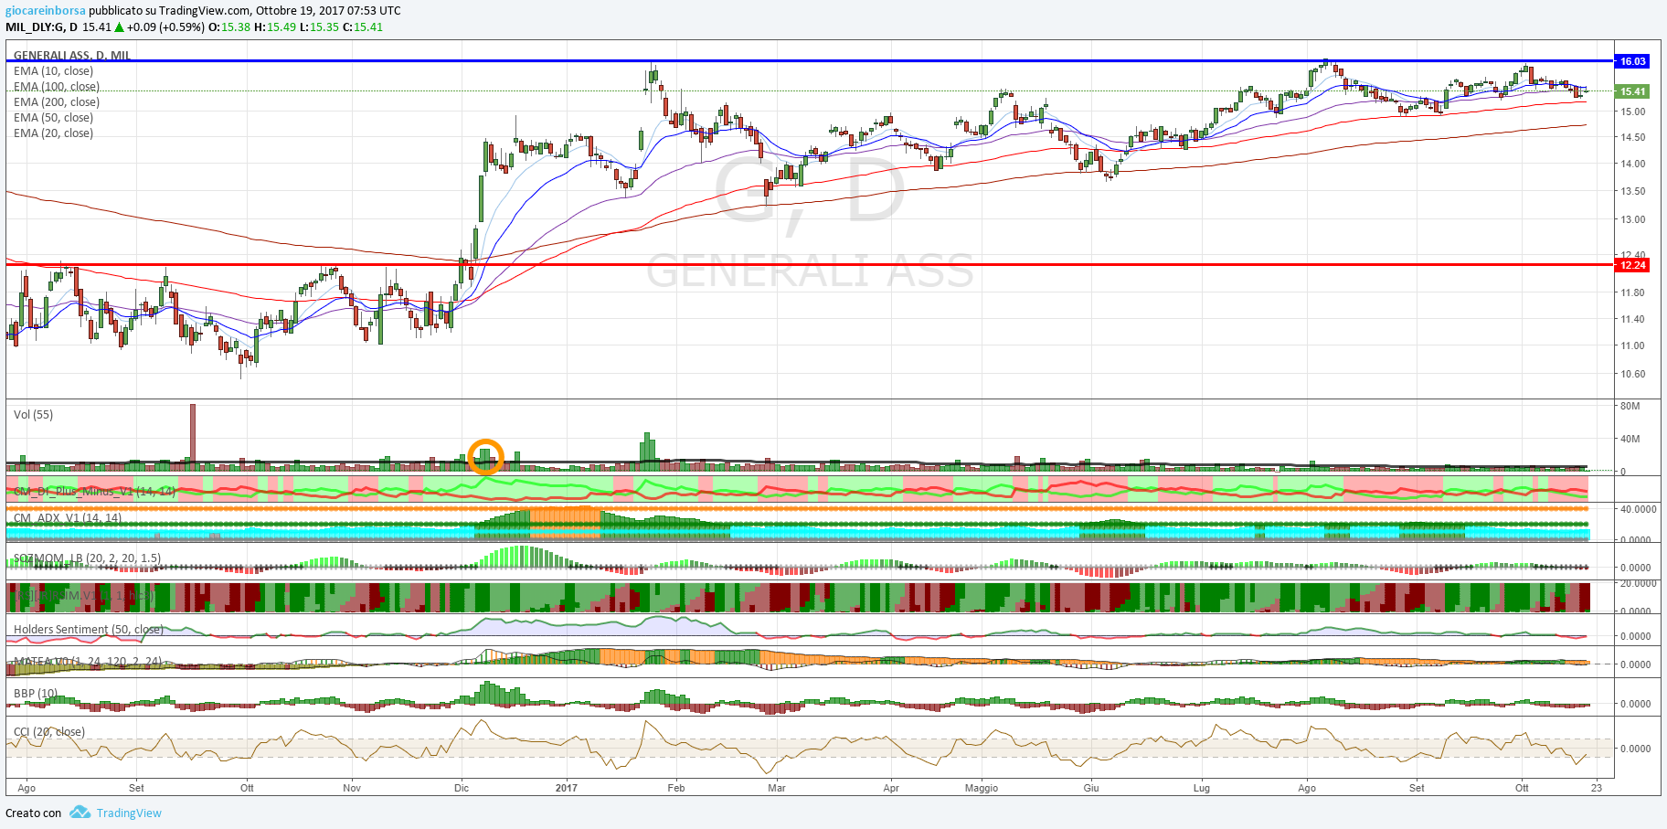This screenshot has width=1667, height=829.
Task: Open the giocareinborsa author link
Action: click(x=46, y=11)
